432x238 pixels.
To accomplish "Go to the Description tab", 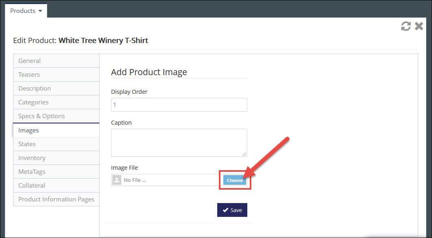I will click(56, 88).
